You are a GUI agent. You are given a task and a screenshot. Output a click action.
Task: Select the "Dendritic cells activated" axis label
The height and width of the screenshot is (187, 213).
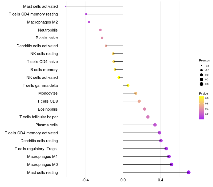37,46
